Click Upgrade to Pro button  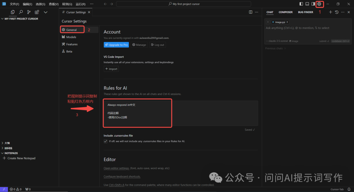tap(116, 45)
